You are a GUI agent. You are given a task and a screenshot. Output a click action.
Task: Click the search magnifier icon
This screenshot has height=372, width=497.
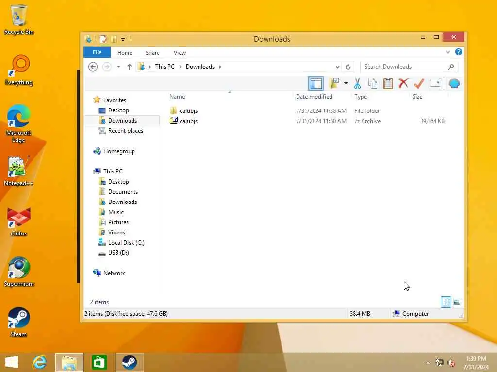click(x=451, y=67)
